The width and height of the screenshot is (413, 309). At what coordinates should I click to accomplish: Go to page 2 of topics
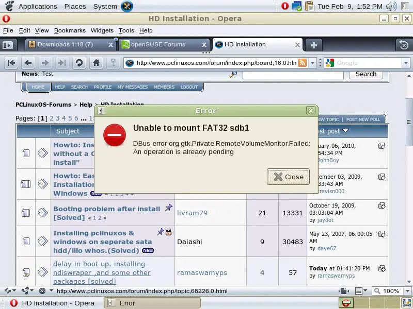pos(51,118)
